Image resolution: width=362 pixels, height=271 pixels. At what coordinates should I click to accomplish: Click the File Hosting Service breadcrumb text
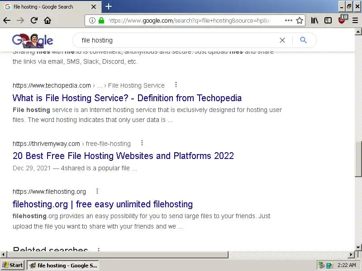136,85
